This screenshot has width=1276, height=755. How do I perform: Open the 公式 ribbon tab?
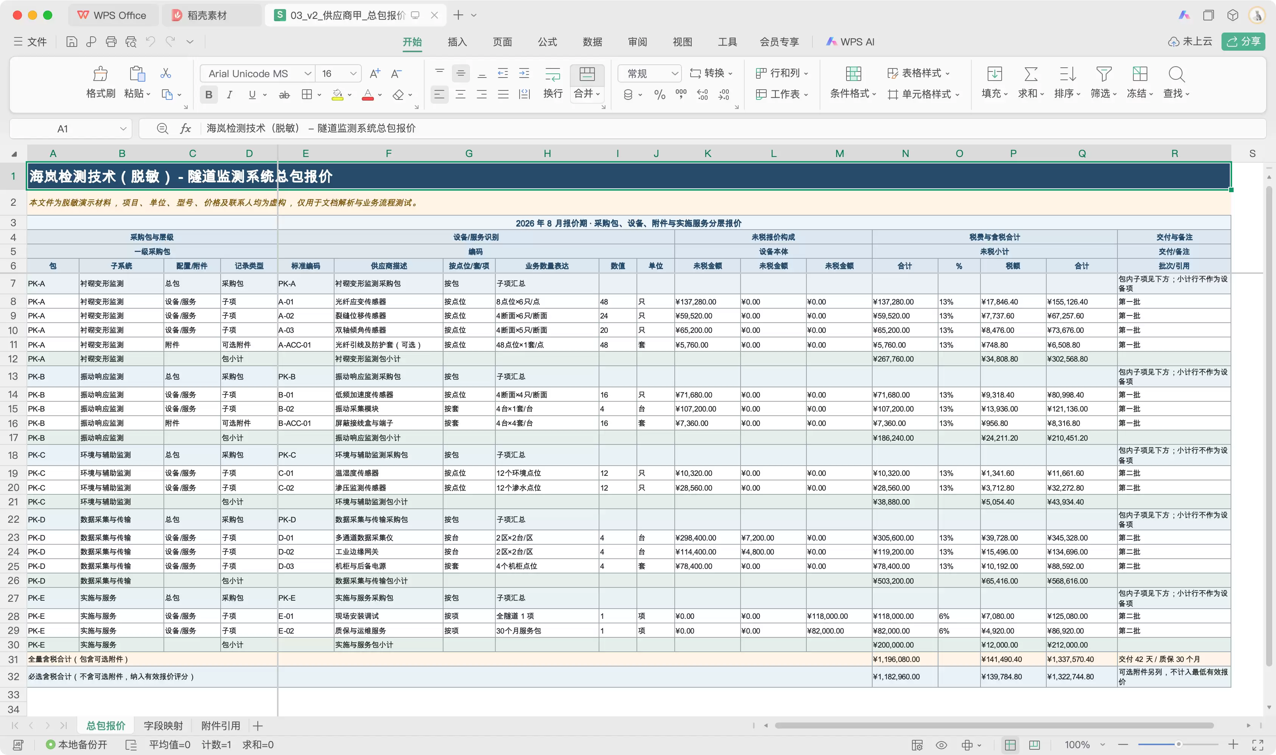pos(547,42)
